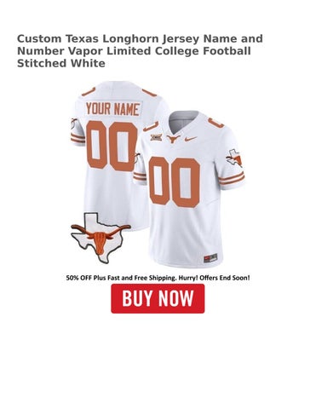The width and height of the screenshot is (316, 409).
Task: Click the orange sleeve stripes on the back jersey
Action: (78, 139)
